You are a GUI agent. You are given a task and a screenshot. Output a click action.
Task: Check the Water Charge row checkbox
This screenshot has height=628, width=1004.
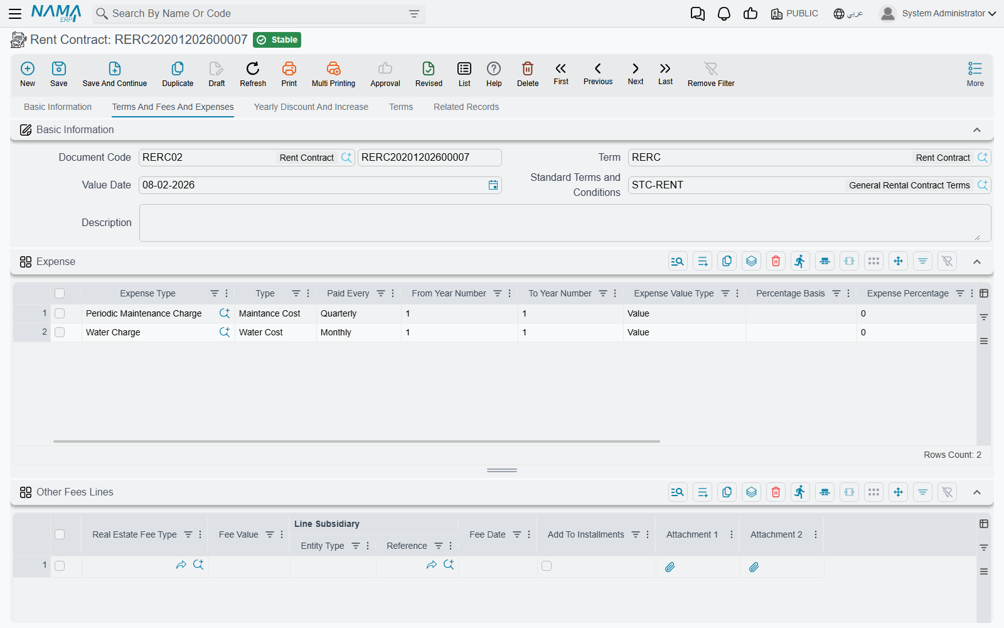click(x=60, y=332)
